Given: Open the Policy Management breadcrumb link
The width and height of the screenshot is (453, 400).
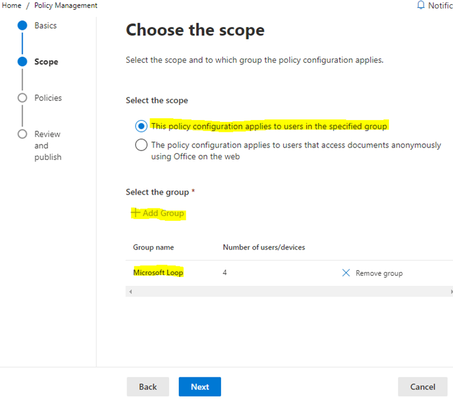Looking at the screenshot, I should [65, 5].
